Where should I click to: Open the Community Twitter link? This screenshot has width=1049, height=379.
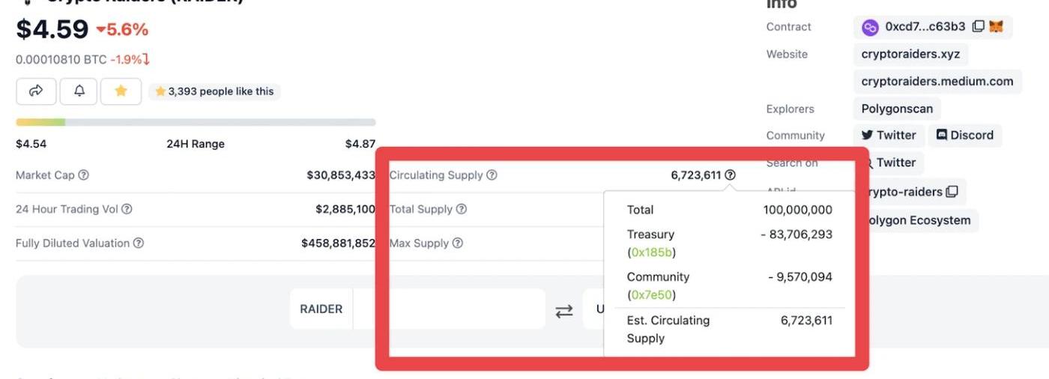[889, 136]
